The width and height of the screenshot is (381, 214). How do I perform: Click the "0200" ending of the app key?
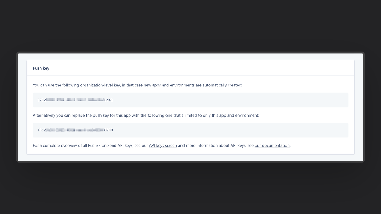pos(109,130)
